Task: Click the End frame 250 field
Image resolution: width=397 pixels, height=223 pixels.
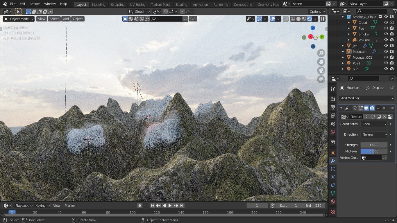Action: [314, 206]
